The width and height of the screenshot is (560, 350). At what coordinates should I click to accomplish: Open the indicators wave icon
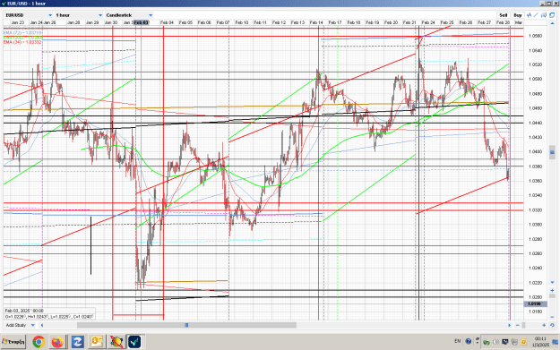coord(529,15)
